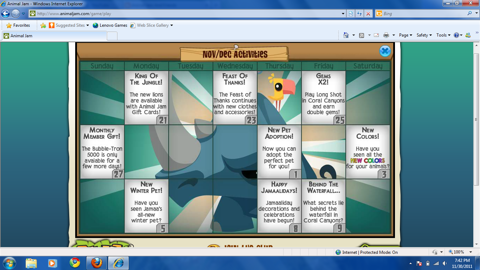The image size is (480, 270).
Task: Open the New Colors calendar tile
Action: [368, 152]
